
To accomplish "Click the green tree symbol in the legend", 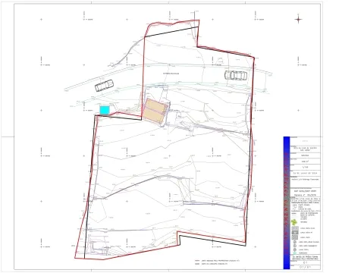I will pyautogui.click(x=294, y=222).
